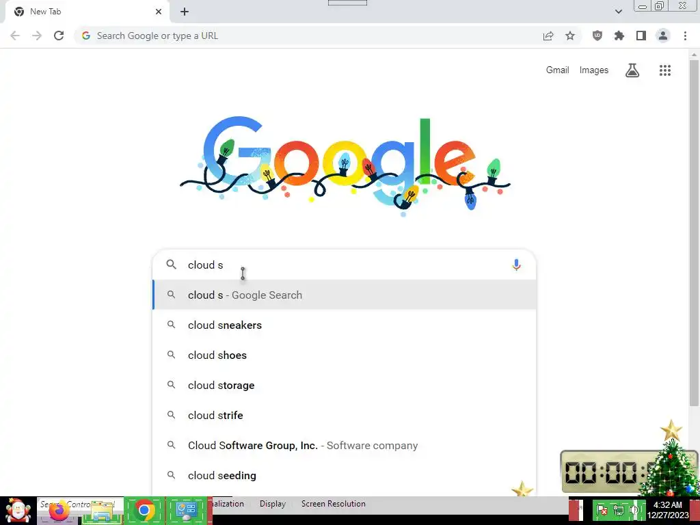Click the browser Forward arrow
This screenshot has width=700, height=525.
point(37,36)
